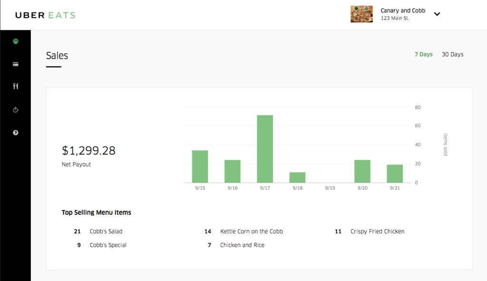
Task: Switch to the 30 Days view
Action: [452, 55]
